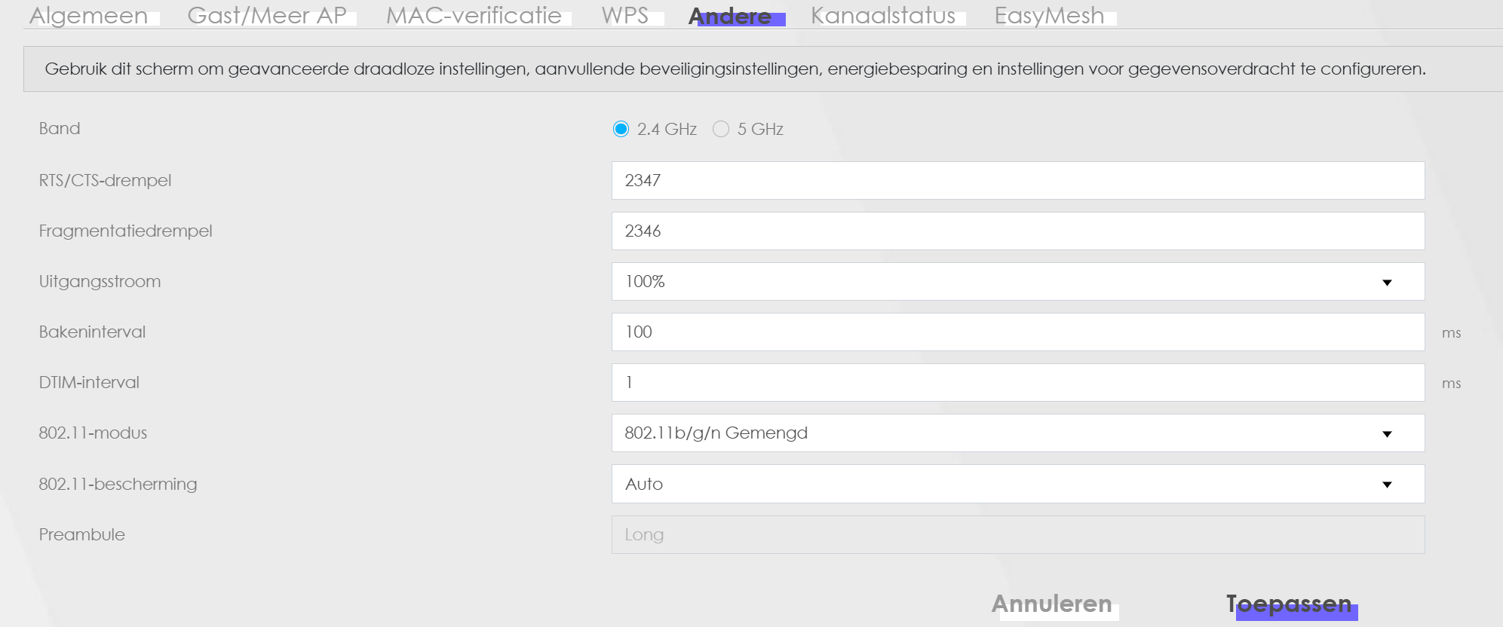Click the DTIM-interval input field
The width and height of the screenshot is (1503, 627).
(1017, 383)
